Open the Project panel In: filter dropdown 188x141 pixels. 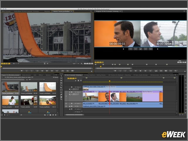(x=36, y=80)
